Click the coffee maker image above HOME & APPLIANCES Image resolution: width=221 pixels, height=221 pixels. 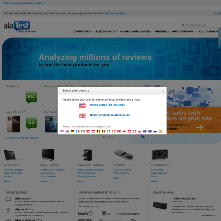coord(87,155)
